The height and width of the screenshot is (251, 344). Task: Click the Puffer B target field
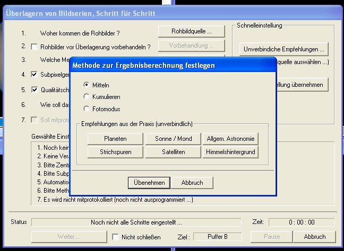pyautogui.click(x=217, y=237)
